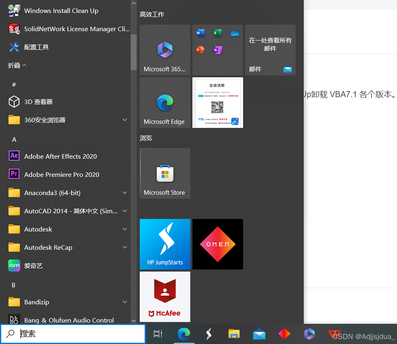The height and width of the screenshot is (344, 397).
Task: Open OneDrive from the Office tile folder
Action: (x=235, y=33)
